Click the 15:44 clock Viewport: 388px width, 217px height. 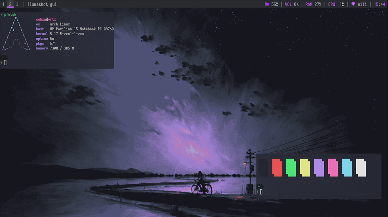pos(380,4)
